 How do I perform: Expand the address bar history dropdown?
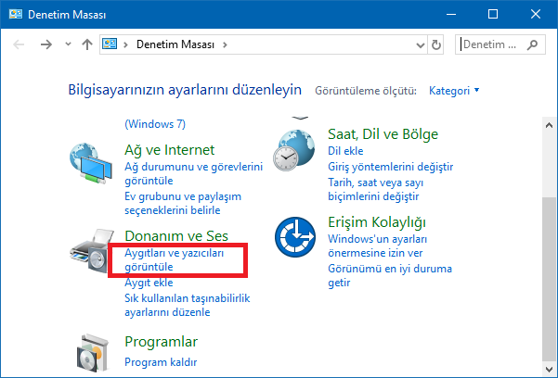421,45
